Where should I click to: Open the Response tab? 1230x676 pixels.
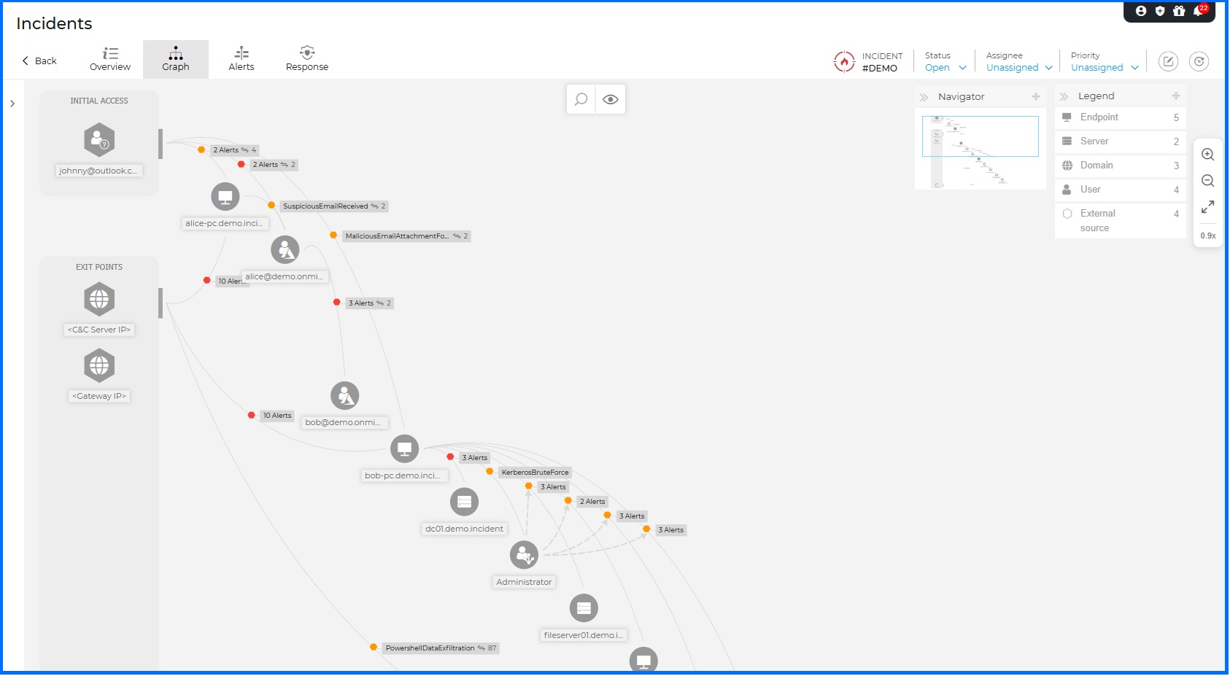[306, 58]
